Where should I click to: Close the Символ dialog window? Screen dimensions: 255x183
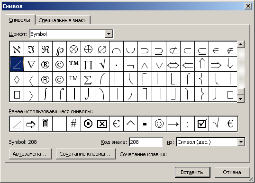tap(248, 6)
